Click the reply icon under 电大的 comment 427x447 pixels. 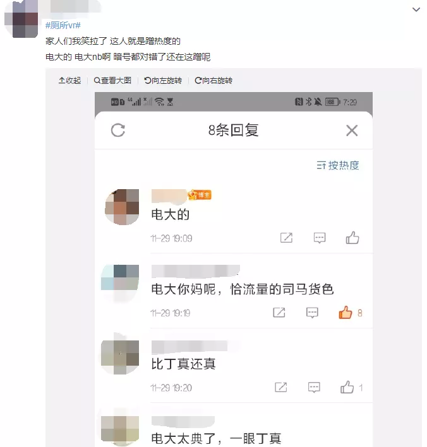pyautogui.click(x=320, y=238)
